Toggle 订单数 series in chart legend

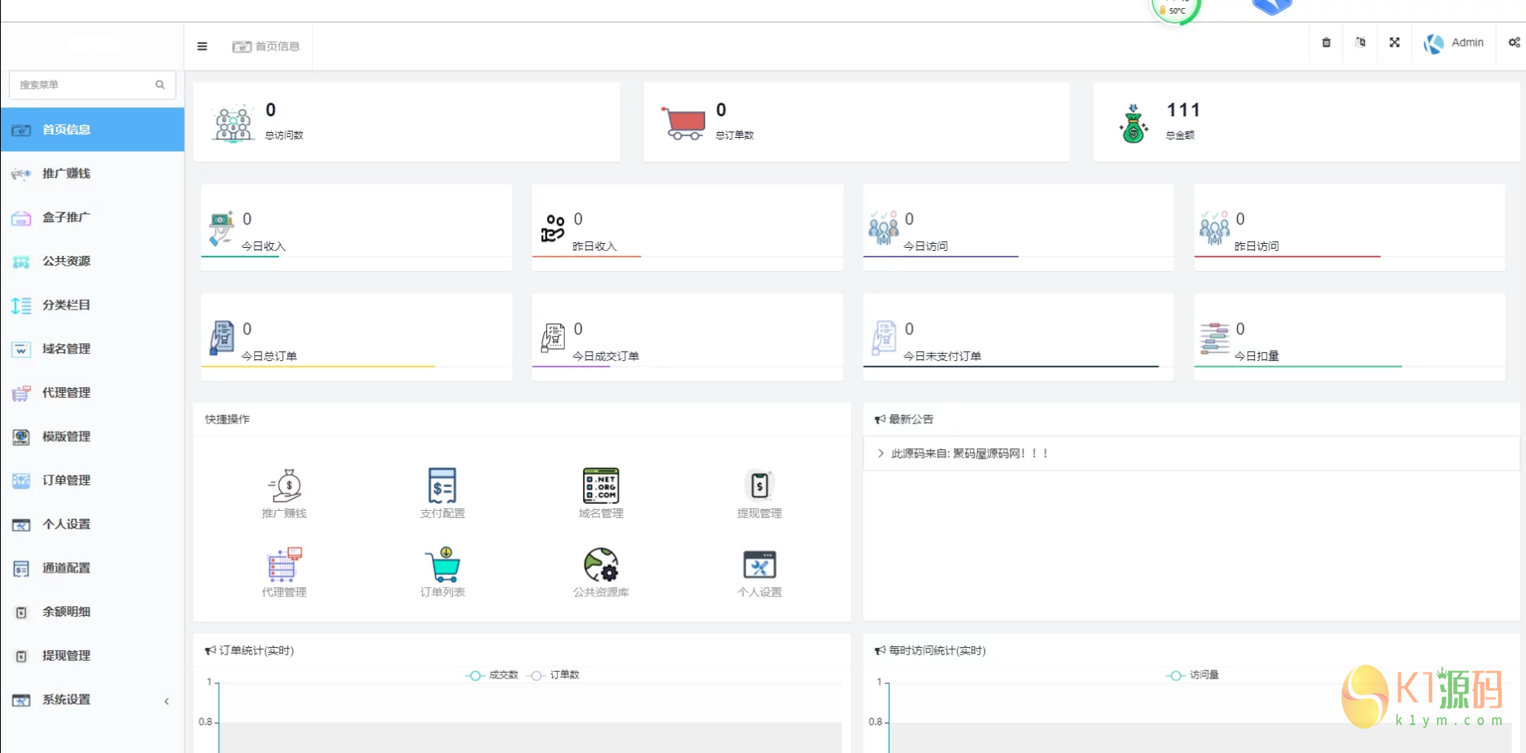(x=554, y=675)
